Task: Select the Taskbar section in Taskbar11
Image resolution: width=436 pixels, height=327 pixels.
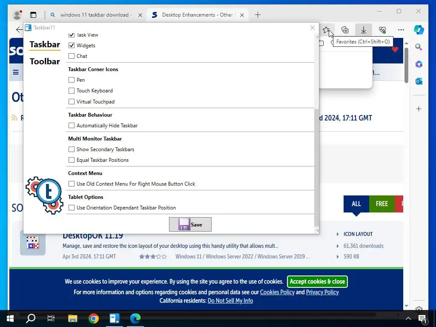Action: 45,44
